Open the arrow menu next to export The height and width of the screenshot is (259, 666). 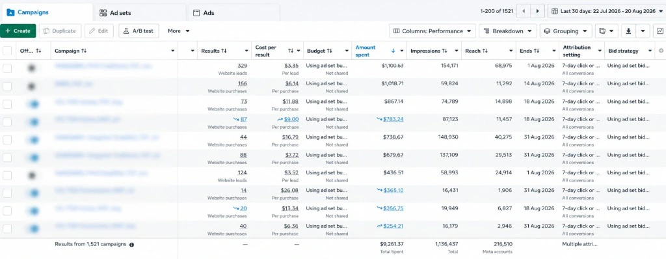(643, 31)
